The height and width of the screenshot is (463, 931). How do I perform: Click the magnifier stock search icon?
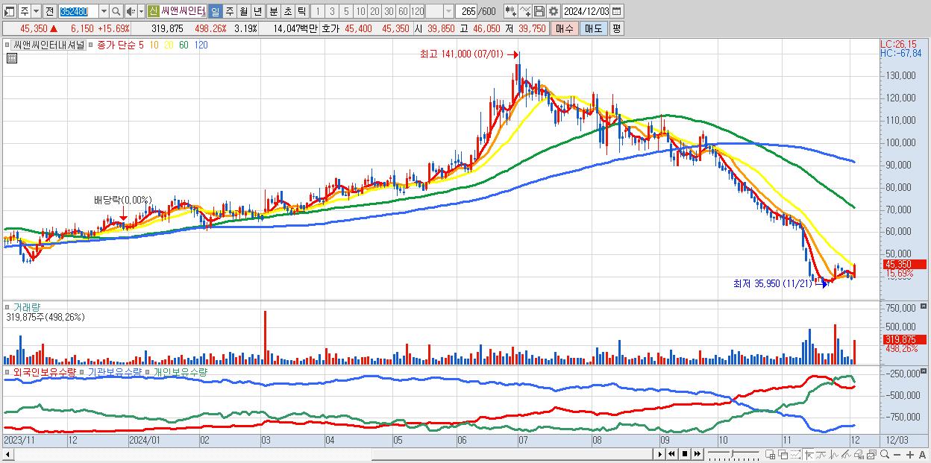(116, 11)
